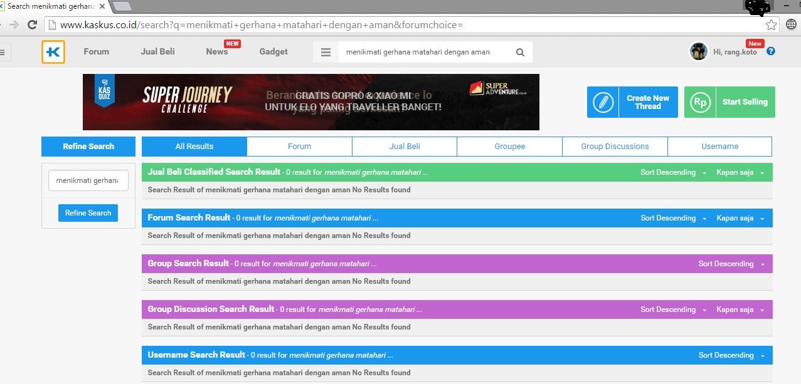Click the Create New Thread button

tap(632, 102)
